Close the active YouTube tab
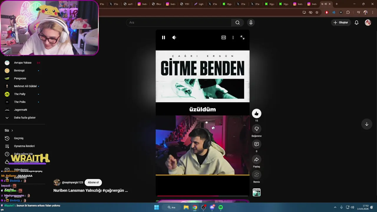The image size is (377, 212). tap(330, 4)
